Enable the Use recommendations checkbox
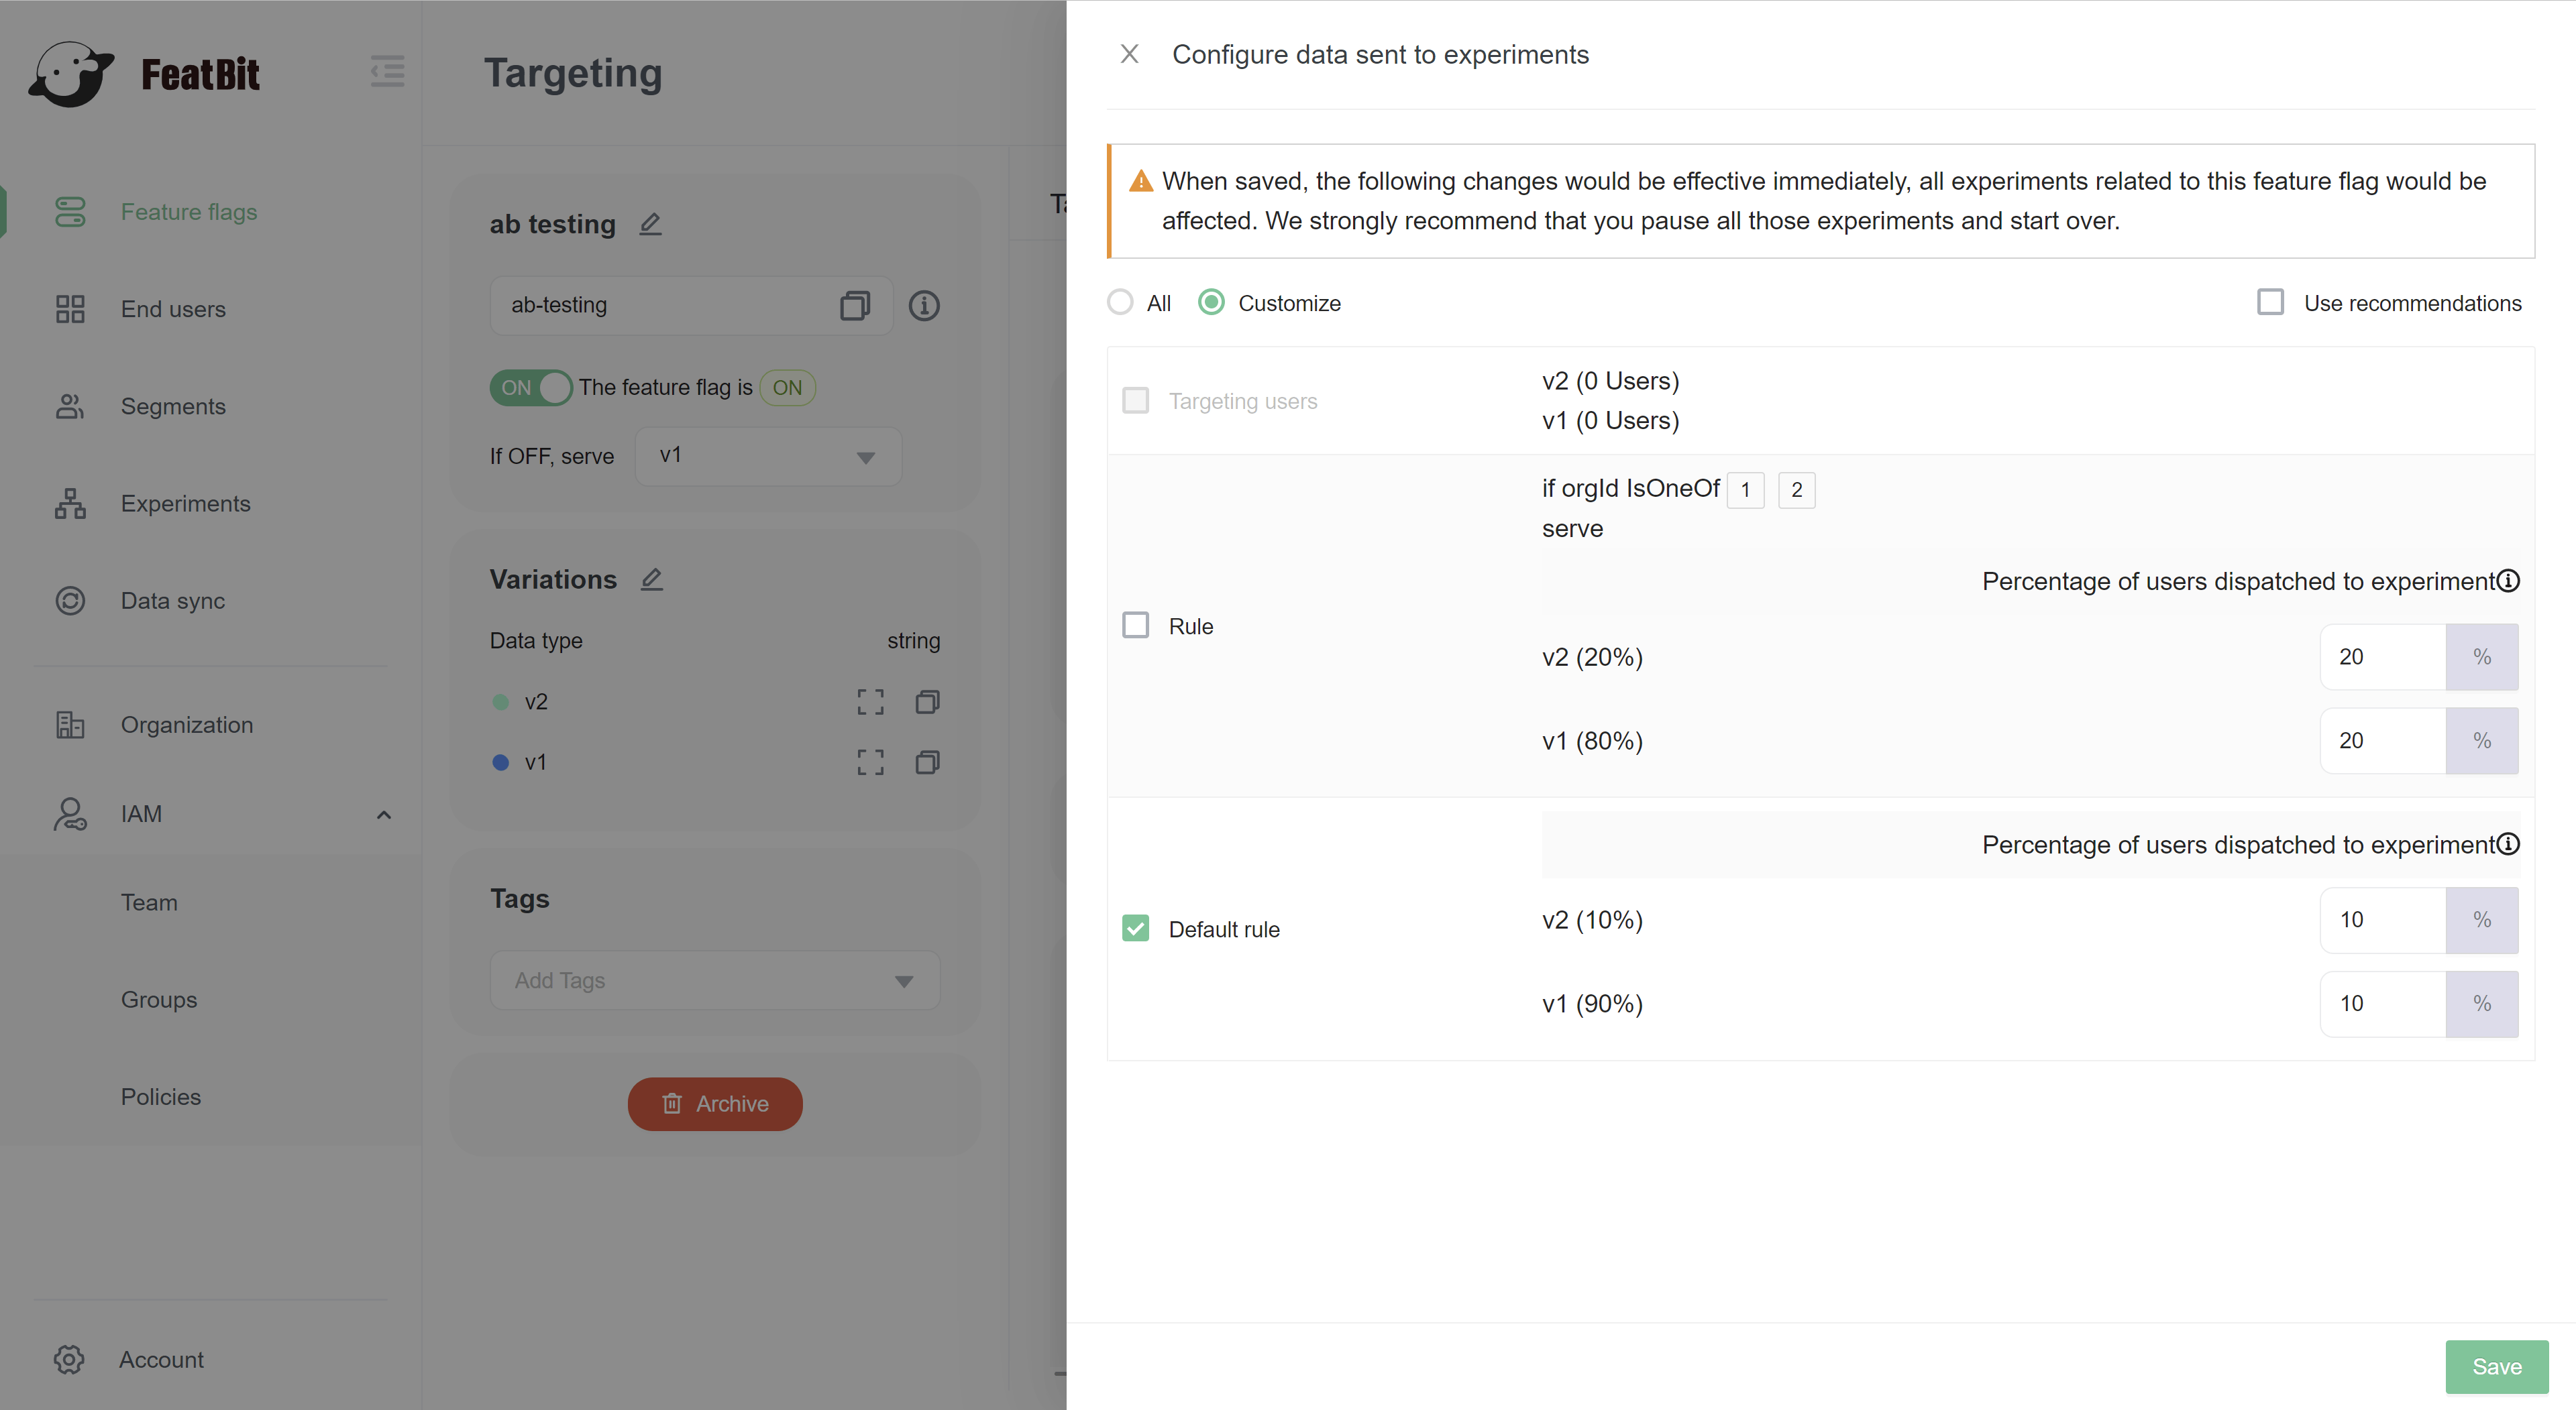 click(x=2270, y=303)
